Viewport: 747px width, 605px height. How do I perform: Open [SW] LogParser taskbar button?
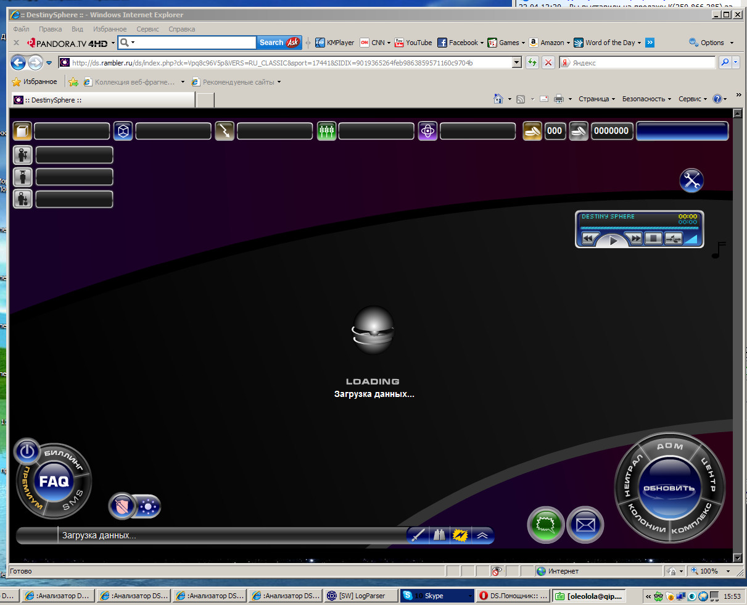click(361, 596)
